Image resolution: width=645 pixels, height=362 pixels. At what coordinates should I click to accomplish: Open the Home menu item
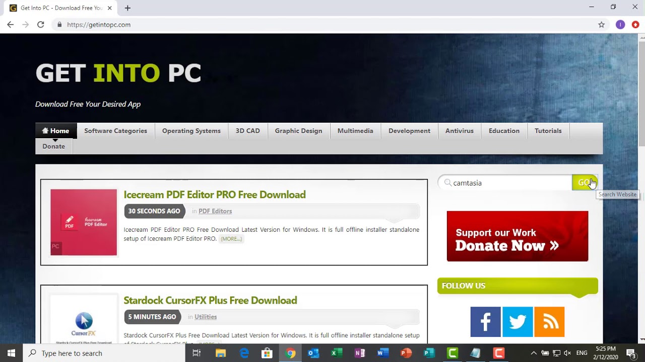point(56,131)
